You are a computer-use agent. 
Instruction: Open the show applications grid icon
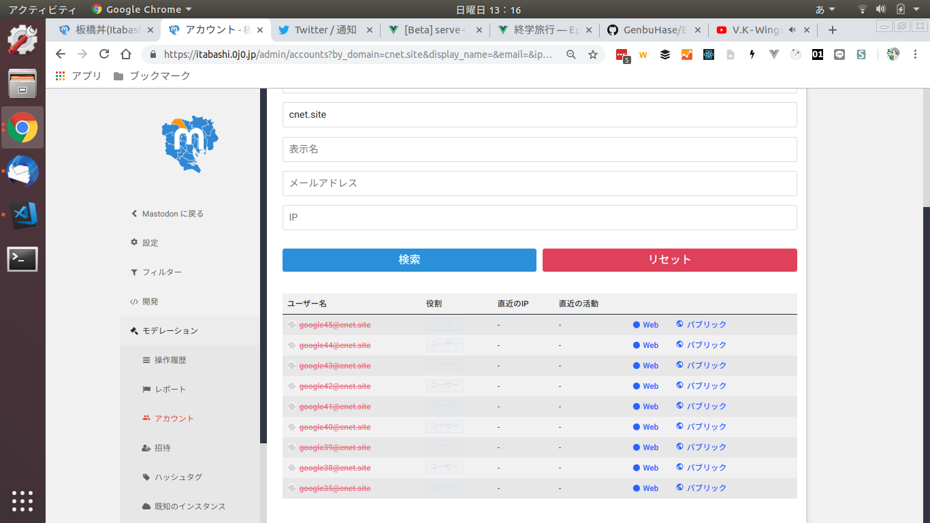click(22, 501)
